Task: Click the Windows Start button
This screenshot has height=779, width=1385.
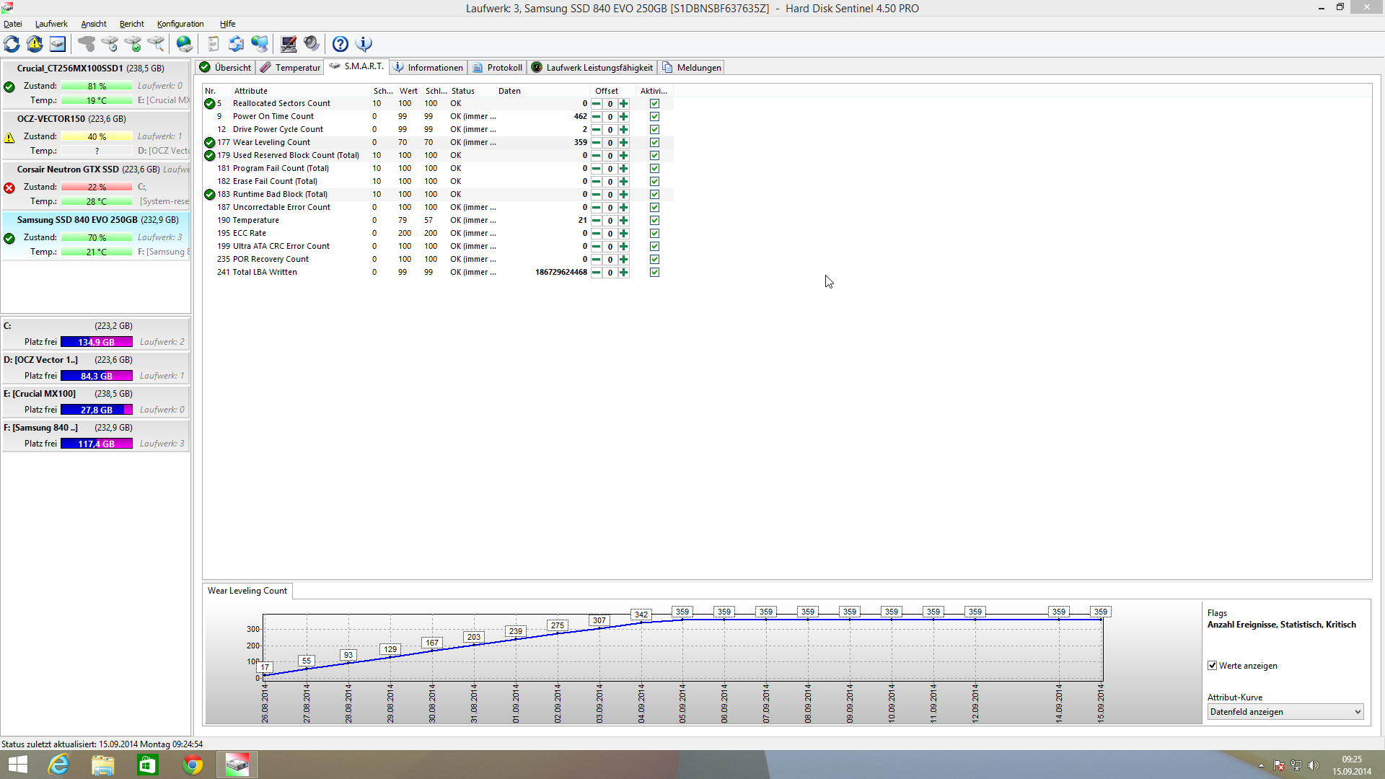Action: coord(17,765)
